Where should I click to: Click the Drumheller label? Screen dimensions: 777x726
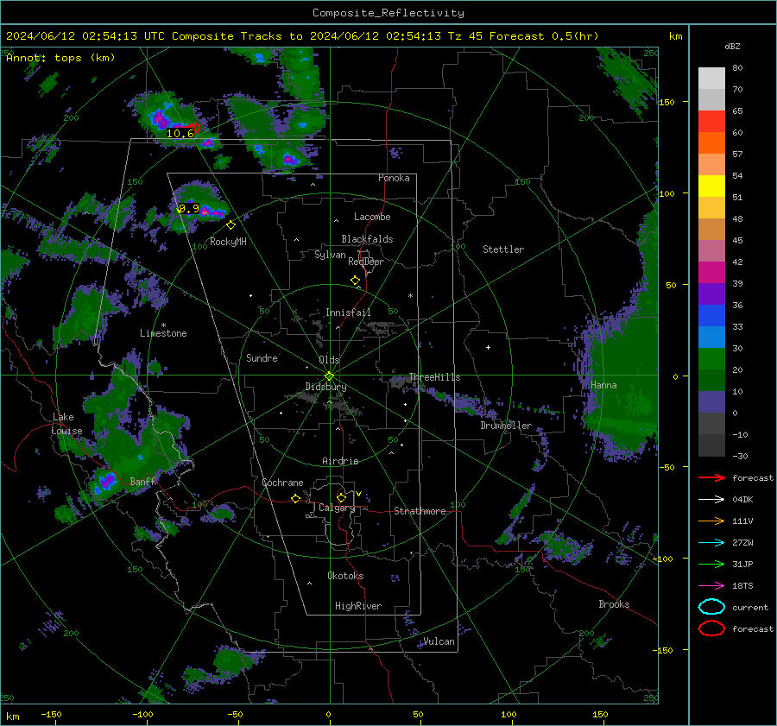[506, 426]
